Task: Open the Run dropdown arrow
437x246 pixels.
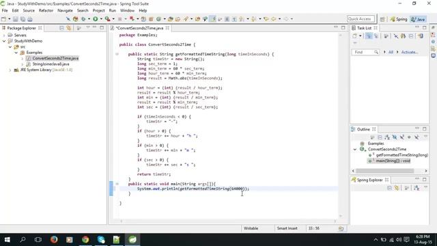Action: [101, 19]
